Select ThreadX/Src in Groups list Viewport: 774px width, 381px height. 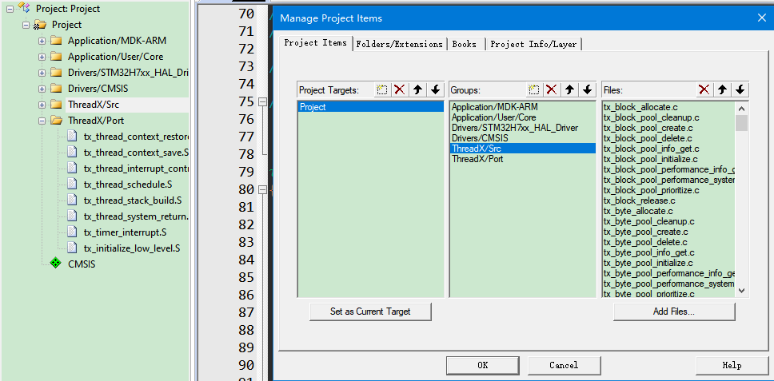(522, 149)
